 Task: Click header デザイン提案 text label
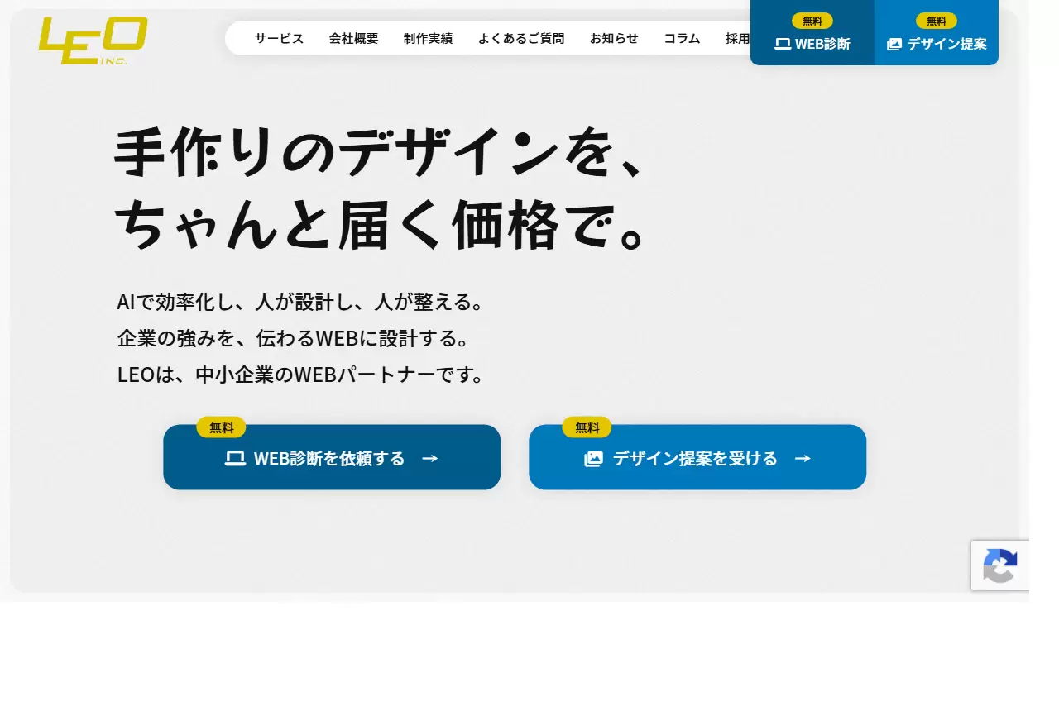(x=947, y=44)
